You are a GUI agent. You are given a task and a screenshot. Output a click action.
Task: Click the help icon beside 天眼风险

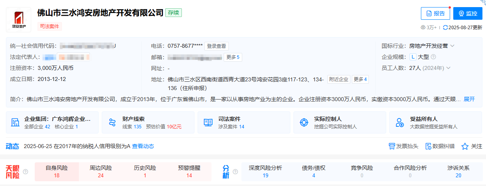point(26,172)
